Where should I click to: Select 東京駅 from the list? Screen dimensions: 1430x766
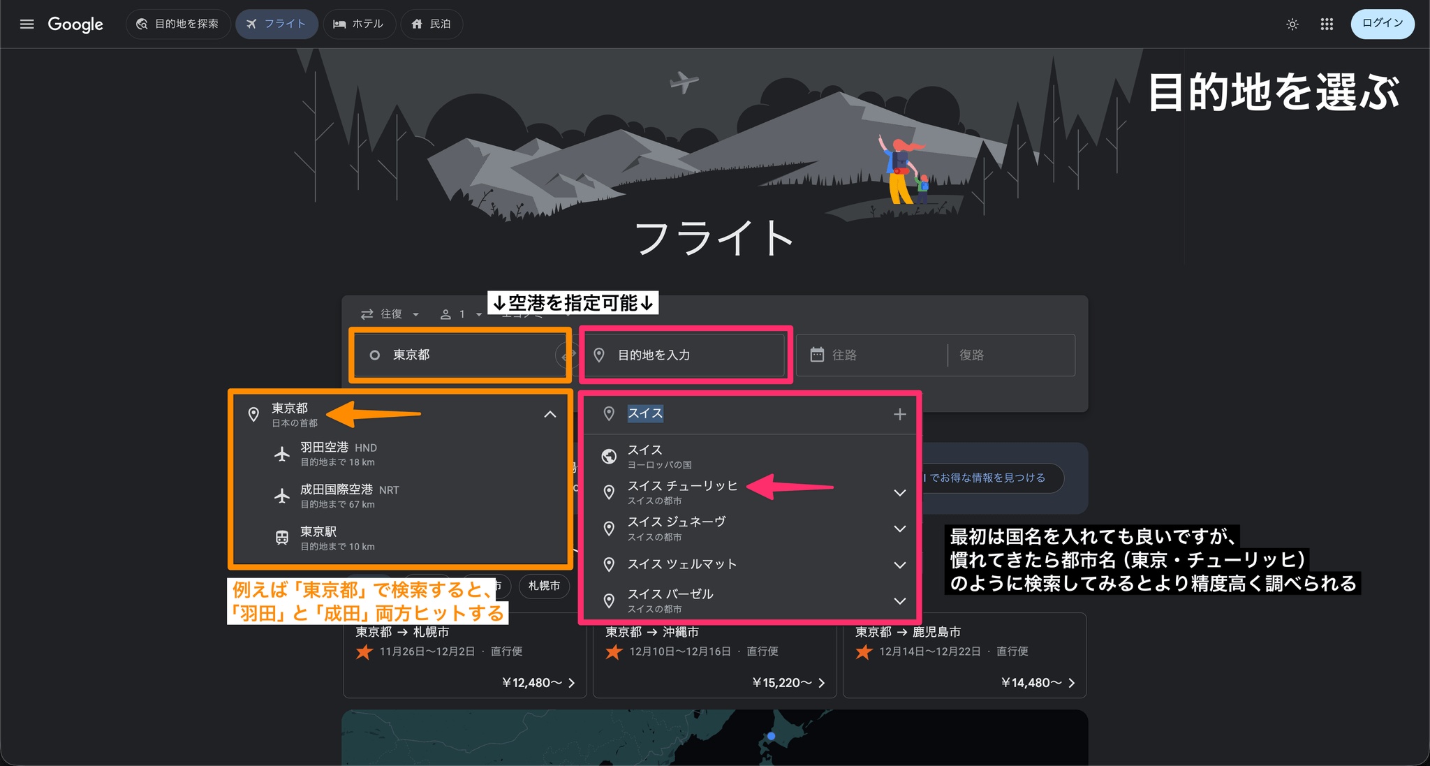tap(401, 538)
